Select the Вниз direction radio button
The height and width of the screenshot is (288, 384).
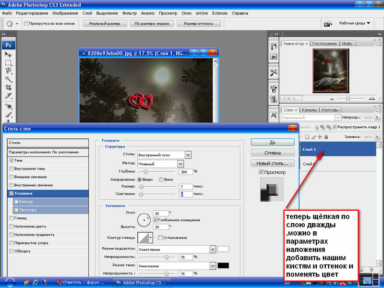coord(161,179)
